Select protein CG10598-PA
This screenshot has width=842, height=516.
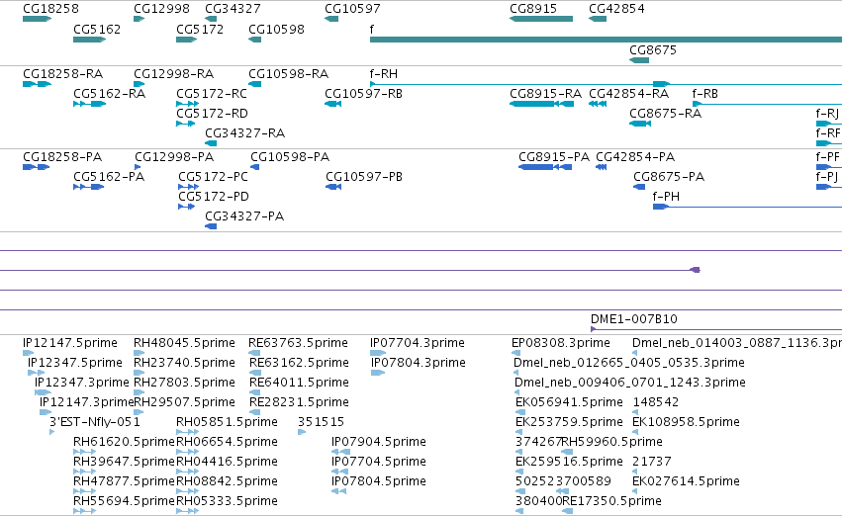[x=290, y=156]
